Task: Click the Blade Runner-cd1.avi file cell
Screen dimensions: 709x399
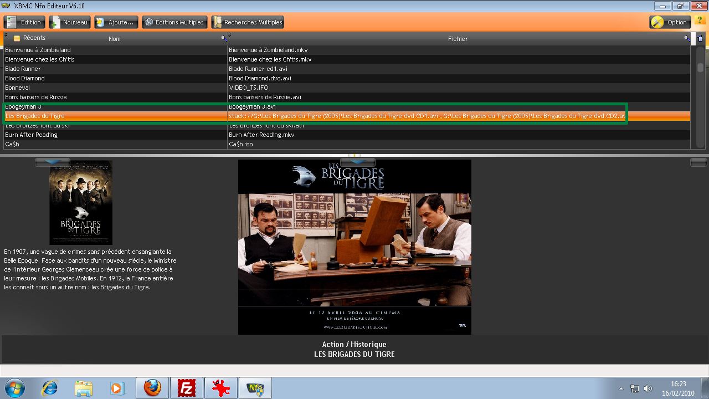Action: (x=459, y=69)
